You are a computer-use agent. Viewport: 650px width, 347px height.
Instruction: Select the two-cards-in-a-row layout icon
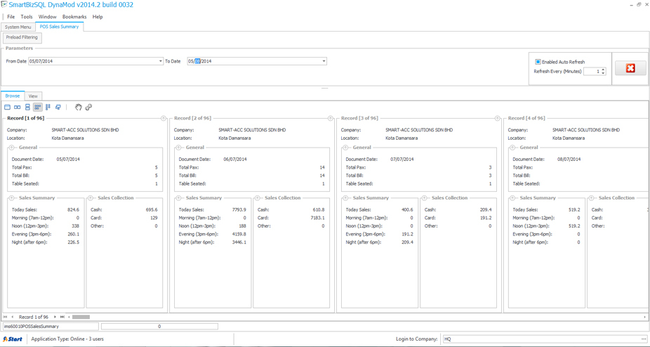[x=17, y=107]
